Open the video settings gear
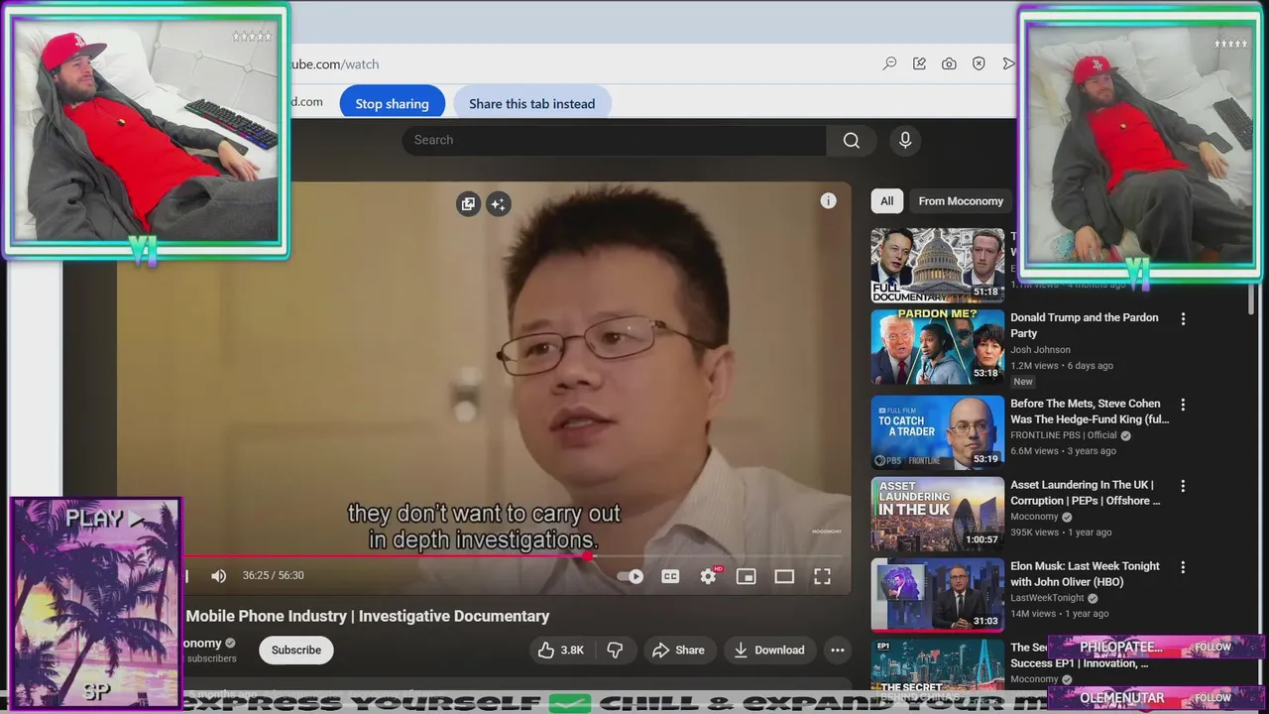This screenshot has height=714, width=1269. coord(708,576)
